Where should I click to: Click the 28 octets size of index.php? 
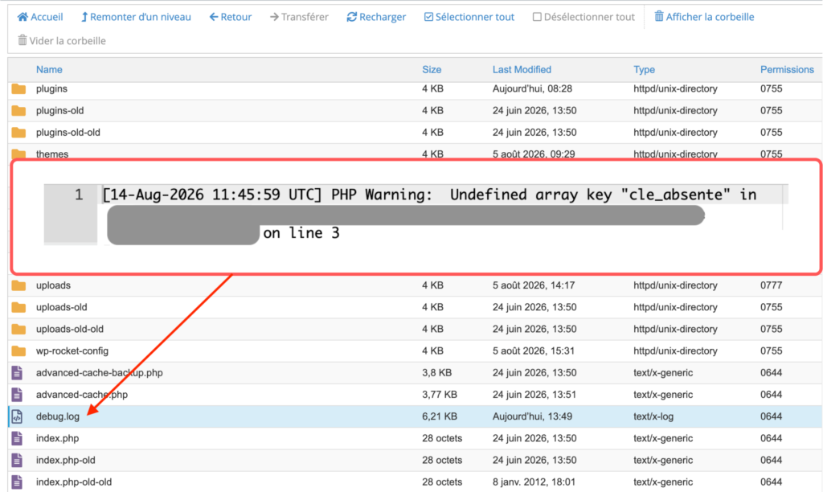(x=442, y=438)
